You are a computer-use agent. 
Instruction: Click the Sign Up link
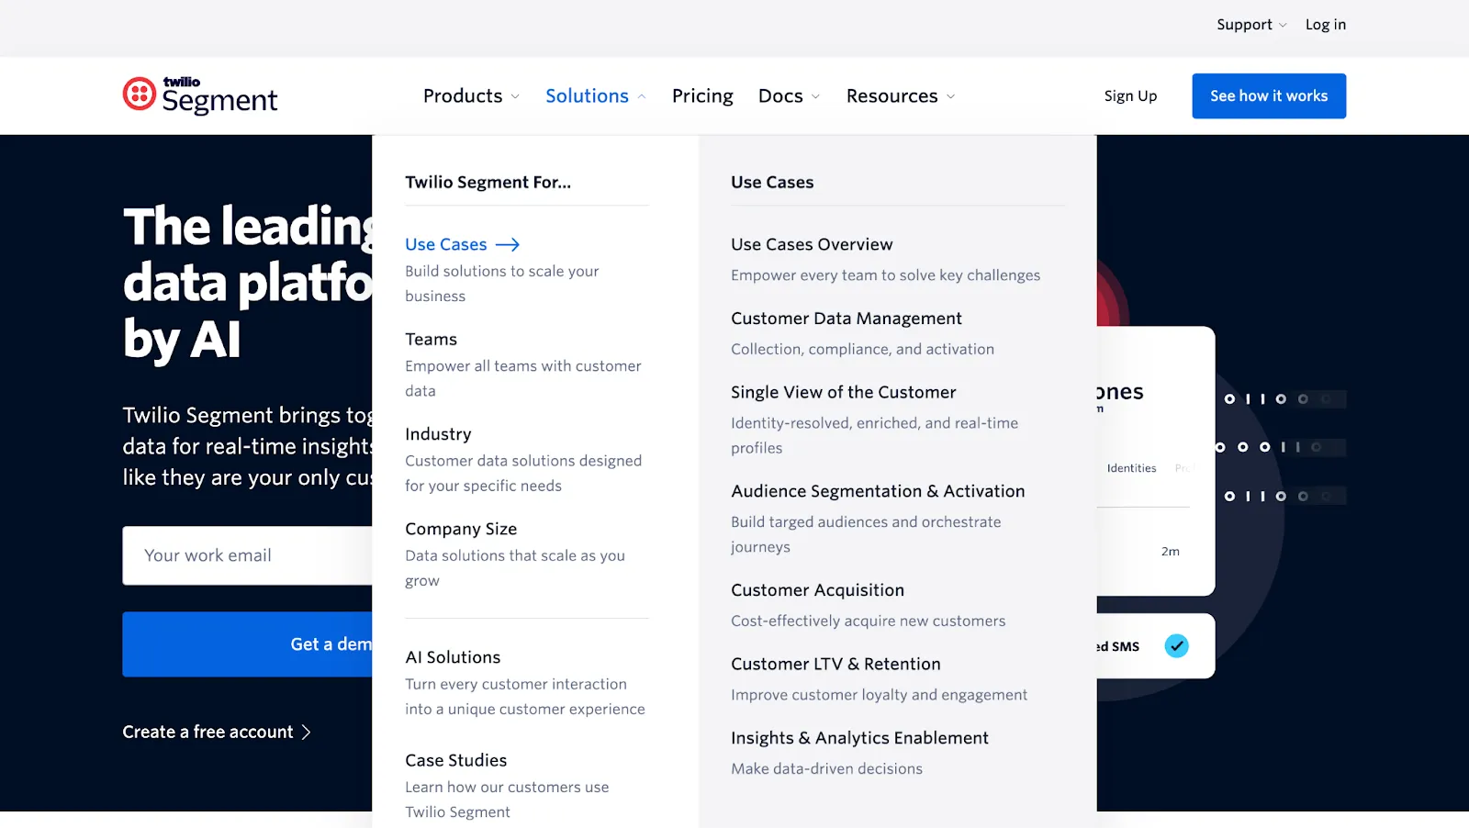click(1130, 95)
